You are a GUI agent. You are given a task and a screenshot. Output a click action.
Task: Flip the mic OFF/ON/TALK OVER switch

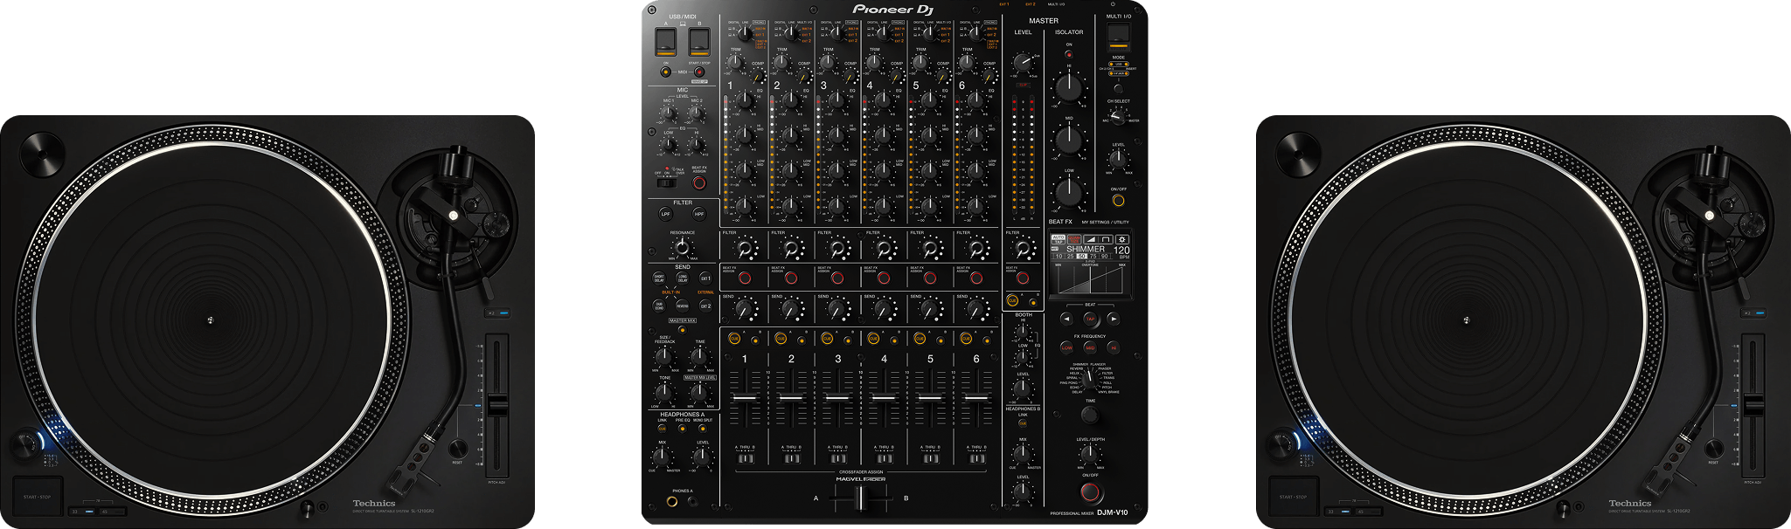[x=666, y=182]
